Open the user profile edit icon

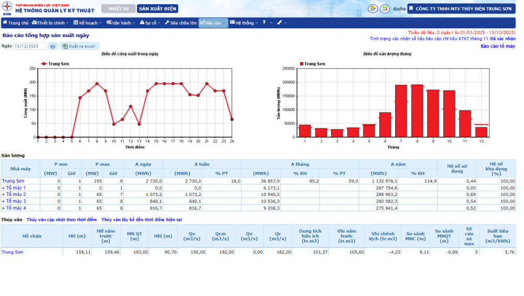373,9
